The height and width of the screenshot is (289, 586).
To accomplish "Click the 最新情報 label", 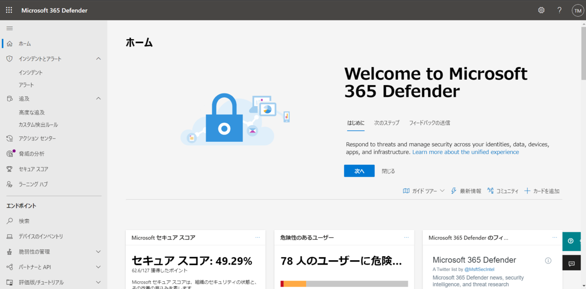I will click(470, 191).
